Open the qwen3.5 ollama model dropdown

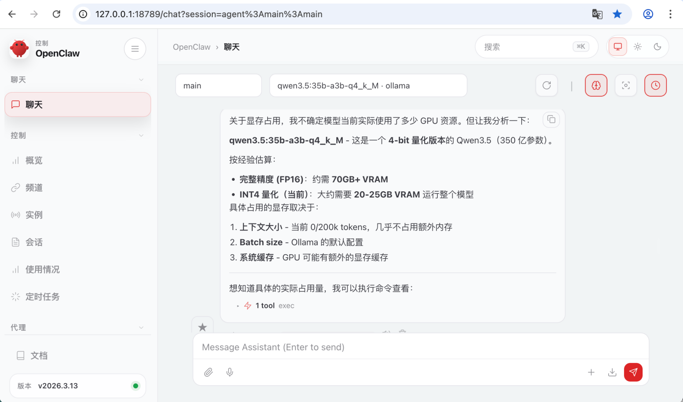[x=368, y=85]
